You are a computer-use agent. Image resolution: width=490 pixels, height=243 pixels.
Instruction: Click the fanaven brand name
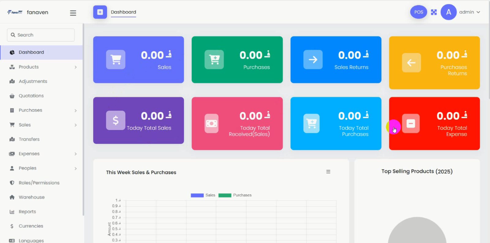pyautogui.click(x=37, y=12)
